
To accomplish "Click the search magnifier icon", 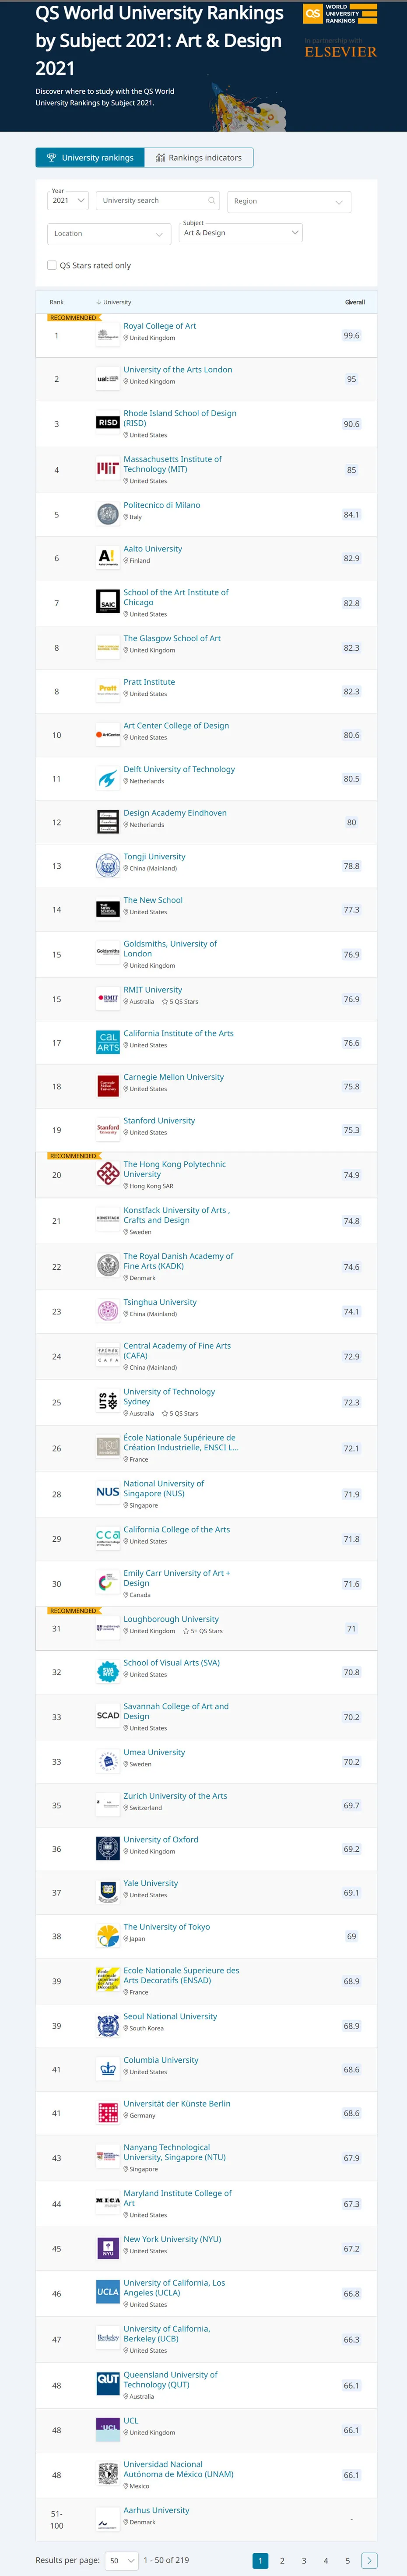I will [211, 201].
